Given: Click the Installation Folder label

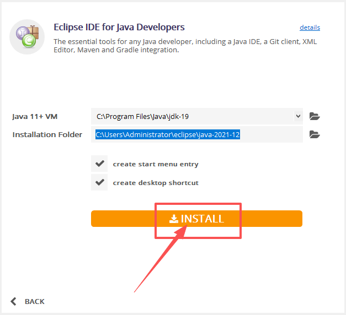Looking at the screenshot, I should click(47, 134).
